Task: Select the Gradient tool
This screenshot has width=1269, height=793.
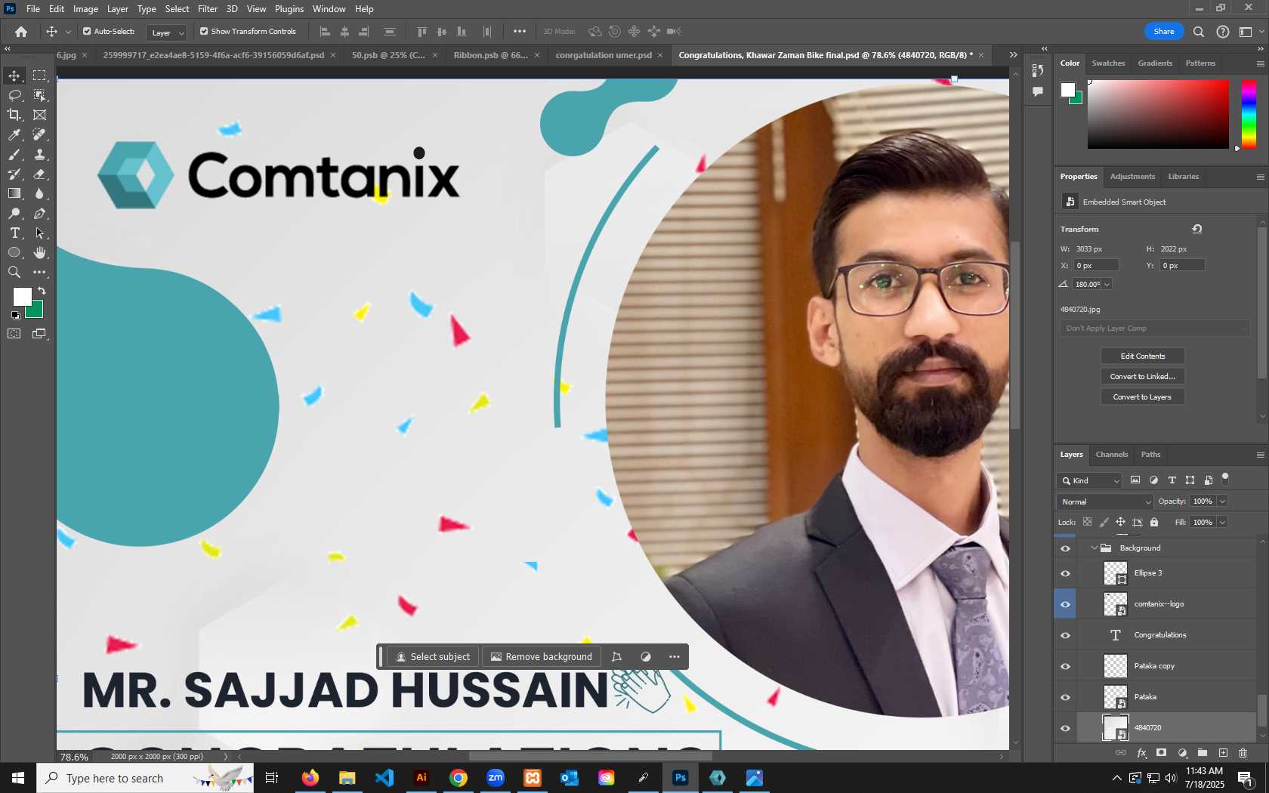Action: 14,193
